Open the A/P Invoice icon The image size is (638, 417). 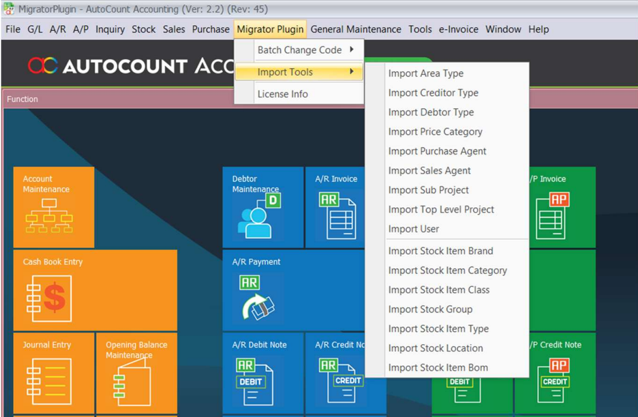tap(553, 216)
